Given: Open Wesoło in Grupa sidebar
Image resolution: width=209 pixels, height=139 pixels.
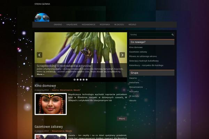Looking at the screenshot, I should [x=133, y=100].
